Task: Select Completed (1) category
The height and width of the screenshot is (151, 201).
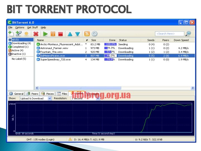Action: [x=18, y=47]
